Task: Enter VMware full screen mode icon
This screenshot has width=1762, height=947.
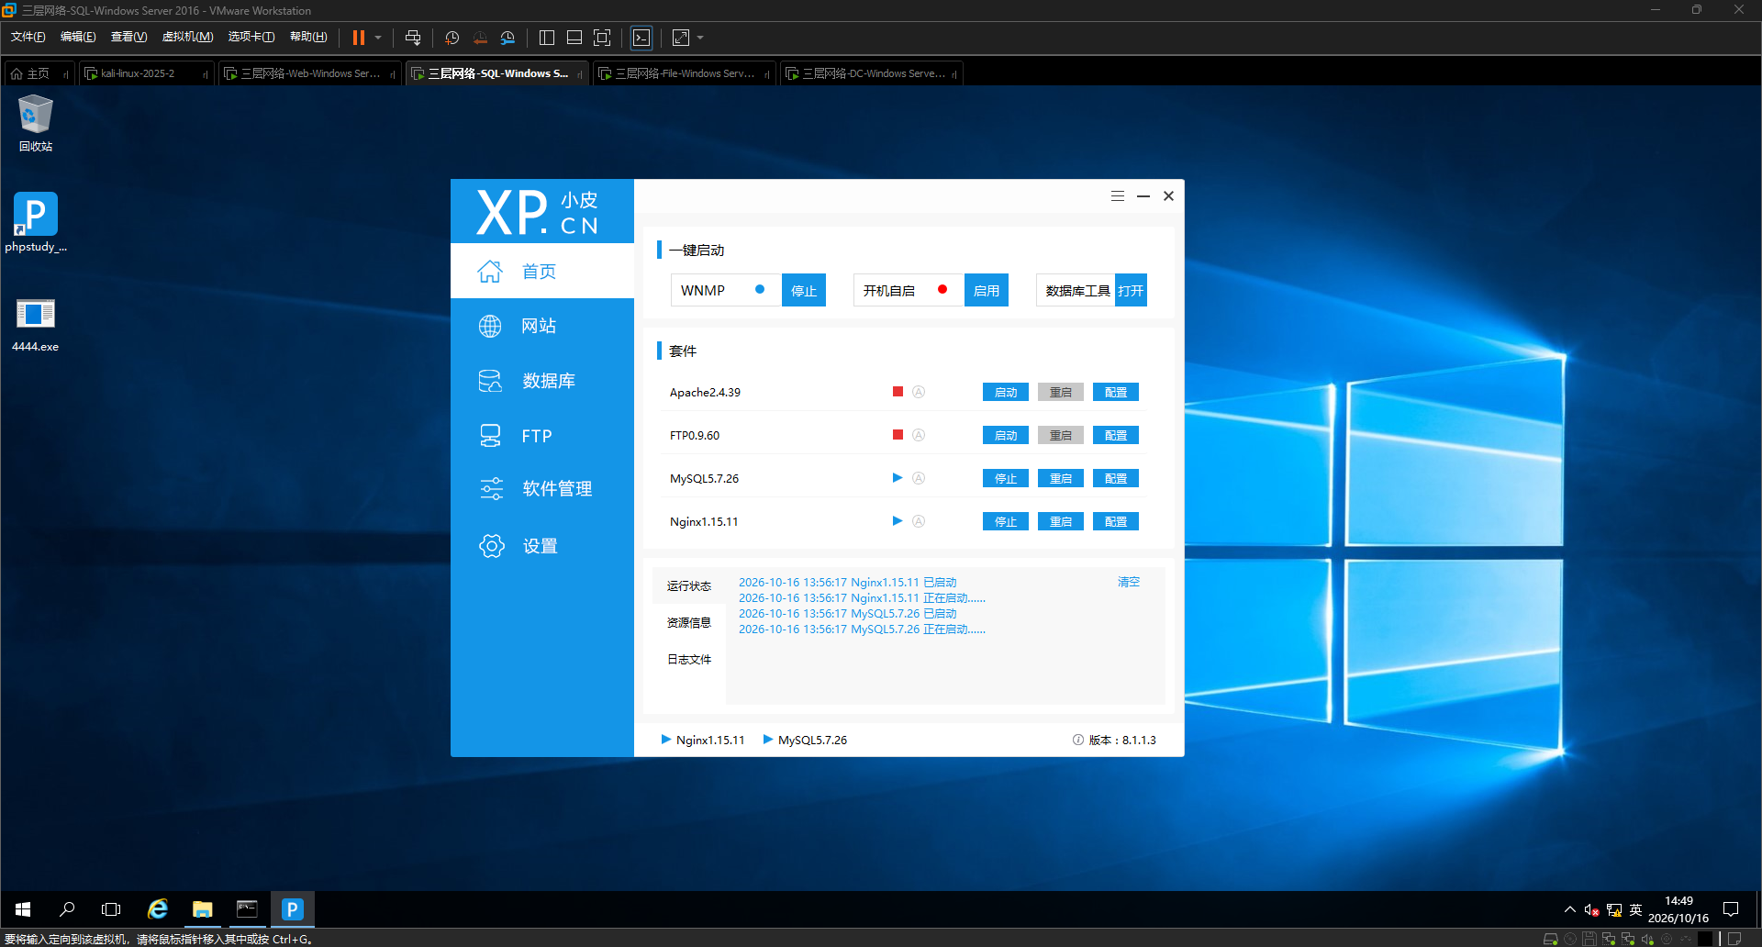Action: click(602, 38)
